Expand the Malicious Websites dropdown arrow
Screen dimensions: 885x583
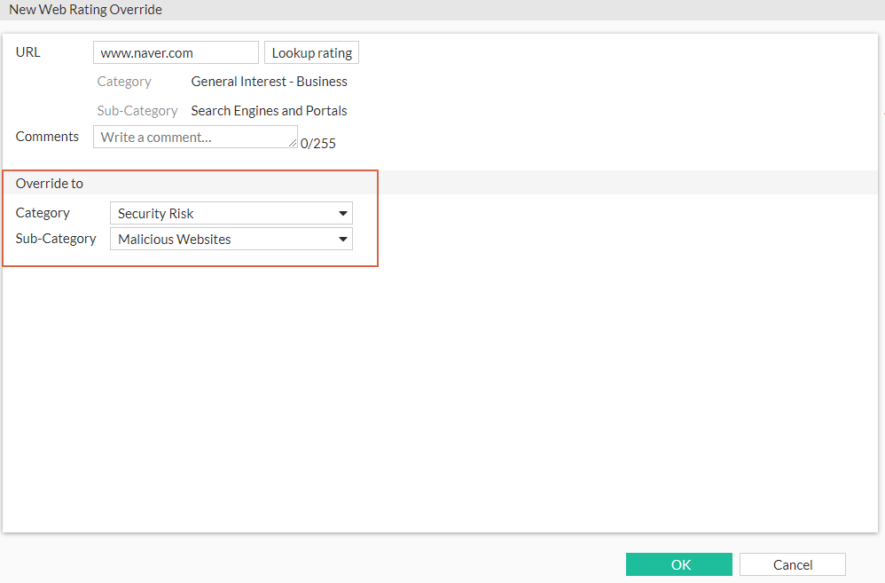342,239
